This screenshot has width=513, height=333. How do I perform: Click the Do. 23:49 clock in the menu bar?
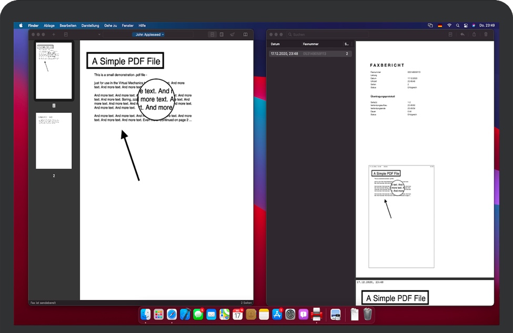487,25
